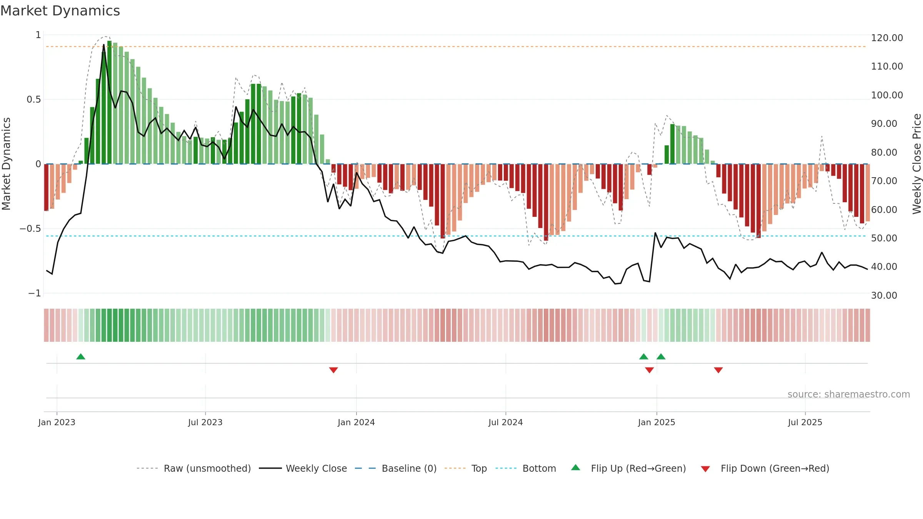
Task: Click the Jul 2024 x-axis label
Action: pos(506,422)
